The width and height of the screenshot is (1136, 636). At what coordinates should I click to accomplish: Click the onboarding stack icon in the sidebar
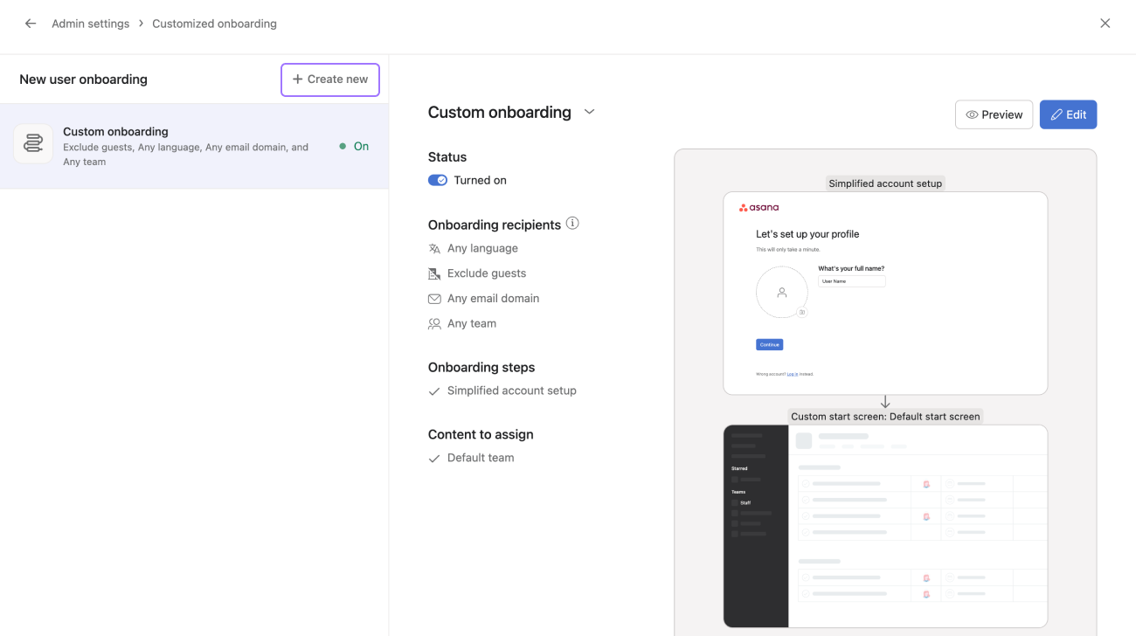pos(32,143)
